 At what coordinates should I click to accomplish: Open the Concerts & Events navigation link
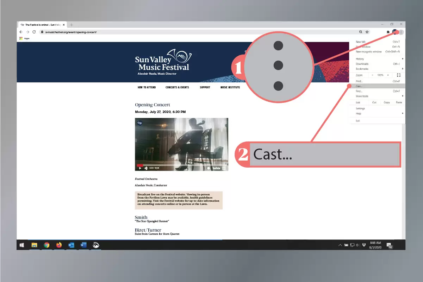177,87
